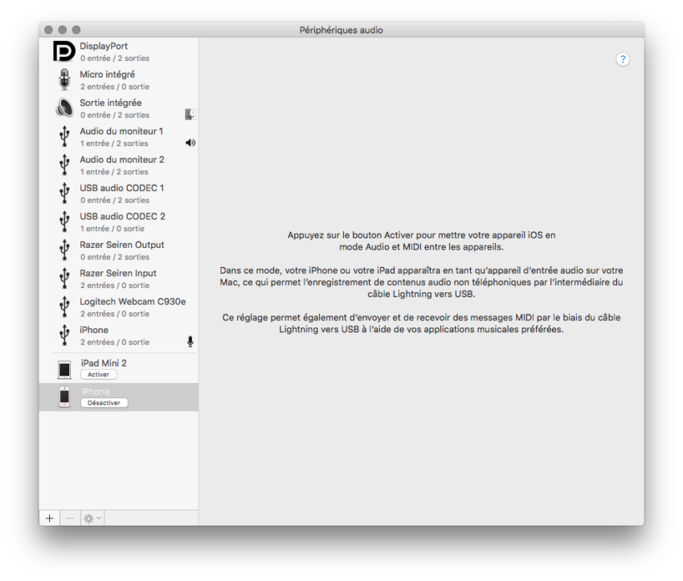Viewport: 683px width, 581px height.
Task: Click the Sortie intégrée speaker icon
Action: (64, 108)
